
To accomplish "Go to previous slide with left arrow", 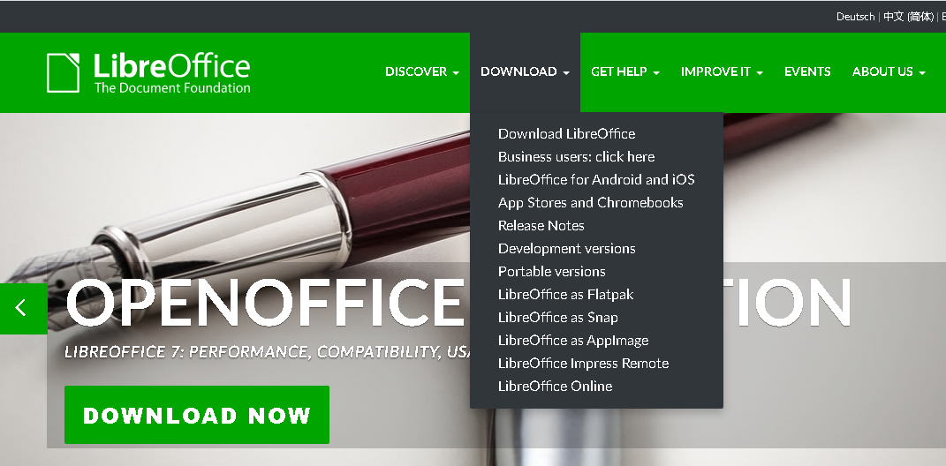I will pos(24,308).
